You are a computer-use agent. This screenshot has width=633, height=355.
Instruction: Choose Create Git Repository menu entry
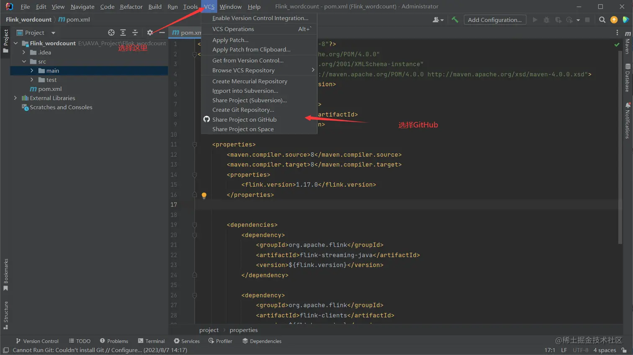(243, 110)
